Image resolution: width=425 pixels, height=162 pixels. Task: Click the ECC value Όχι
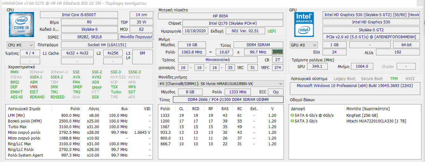276,92
